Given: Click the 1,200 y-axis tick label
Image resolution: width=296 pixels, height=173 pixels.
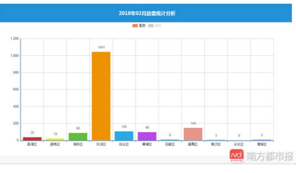Looking at the screenshot, I should click(x=15, y=39).
